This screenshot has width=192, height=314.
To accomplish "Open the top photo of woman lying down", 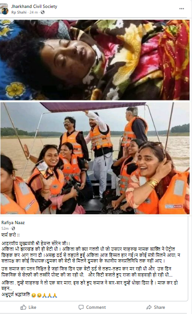I will click(x=95, y=60).
